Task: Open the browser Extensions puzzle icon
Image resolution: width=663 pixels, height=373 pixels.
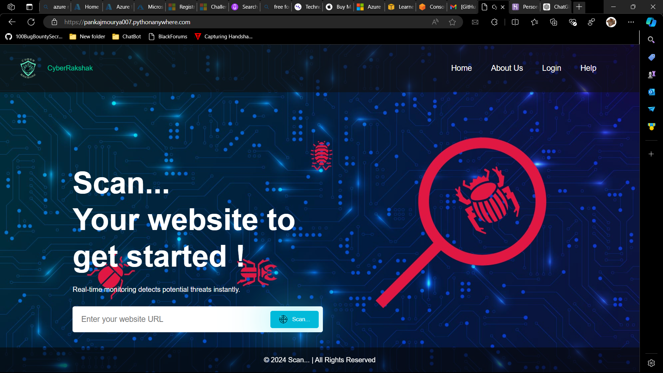Action: pyautogui.click(x=494, y=22)
